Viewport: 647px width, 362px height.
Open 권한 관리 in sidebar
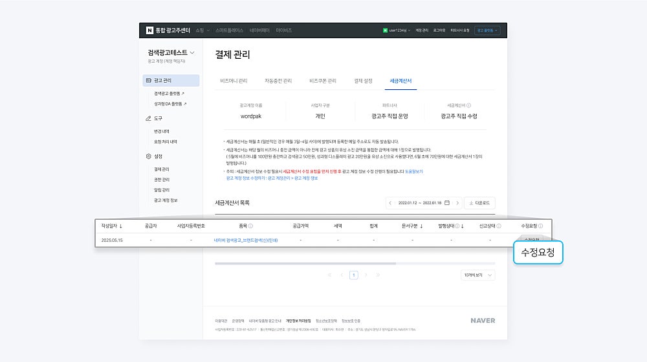point(162,180)
